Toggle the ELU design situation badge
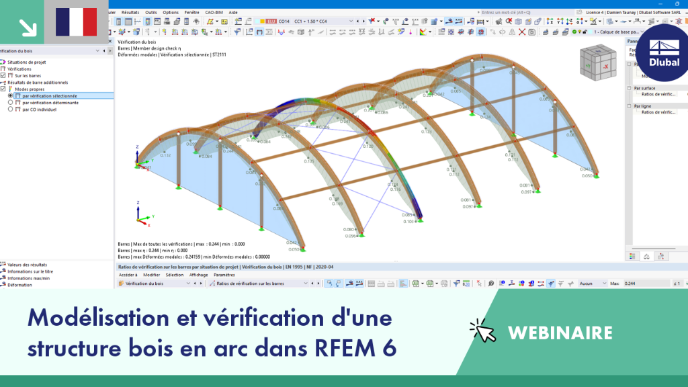Image resolution: width=688 pixels, height=387 pixels. tap(271, 21)
